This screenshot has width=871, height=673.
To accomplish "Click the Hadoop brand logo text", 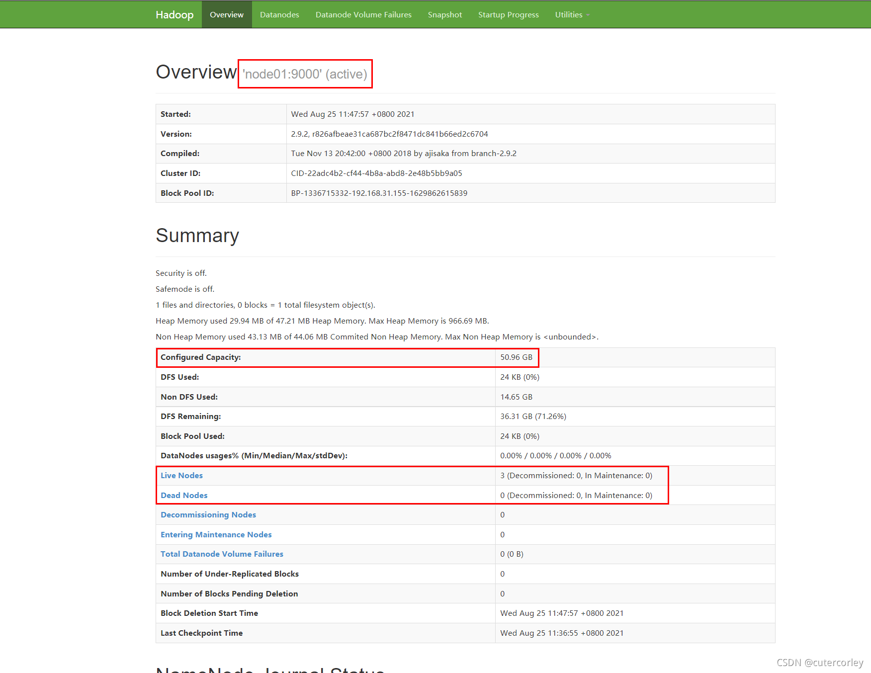I will tap(174, 14).
